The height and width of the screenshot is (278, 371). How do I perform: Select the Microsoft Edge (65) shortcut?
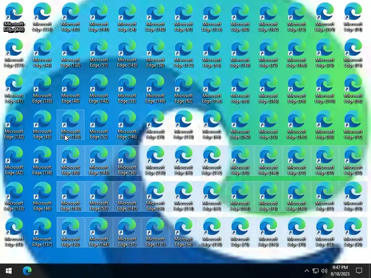pos(212,53)
